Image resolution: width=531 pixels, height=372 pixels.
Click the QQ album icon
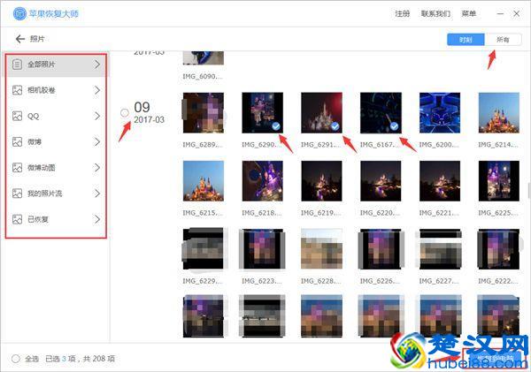[18, 116]
